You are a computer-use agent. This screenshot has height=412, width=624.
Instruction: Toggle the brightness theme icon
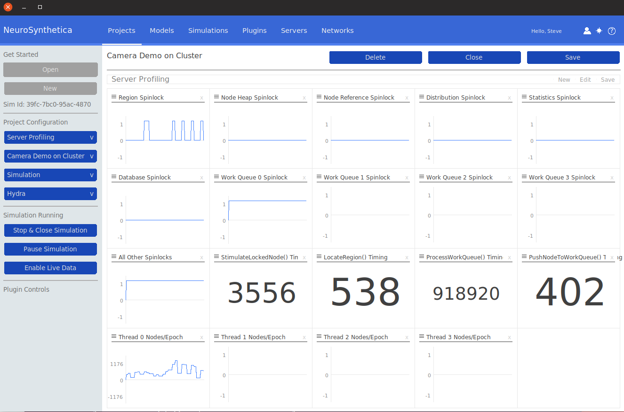(599, 31)
